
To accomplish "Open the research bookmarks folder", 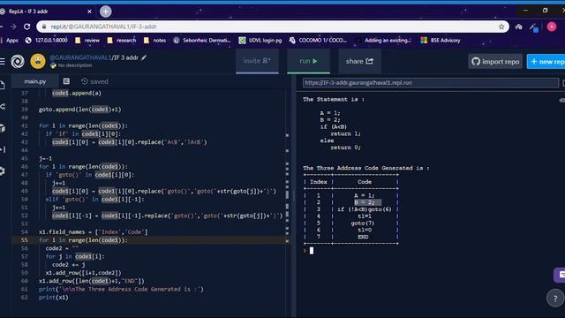I will click(x=122, y=41).
